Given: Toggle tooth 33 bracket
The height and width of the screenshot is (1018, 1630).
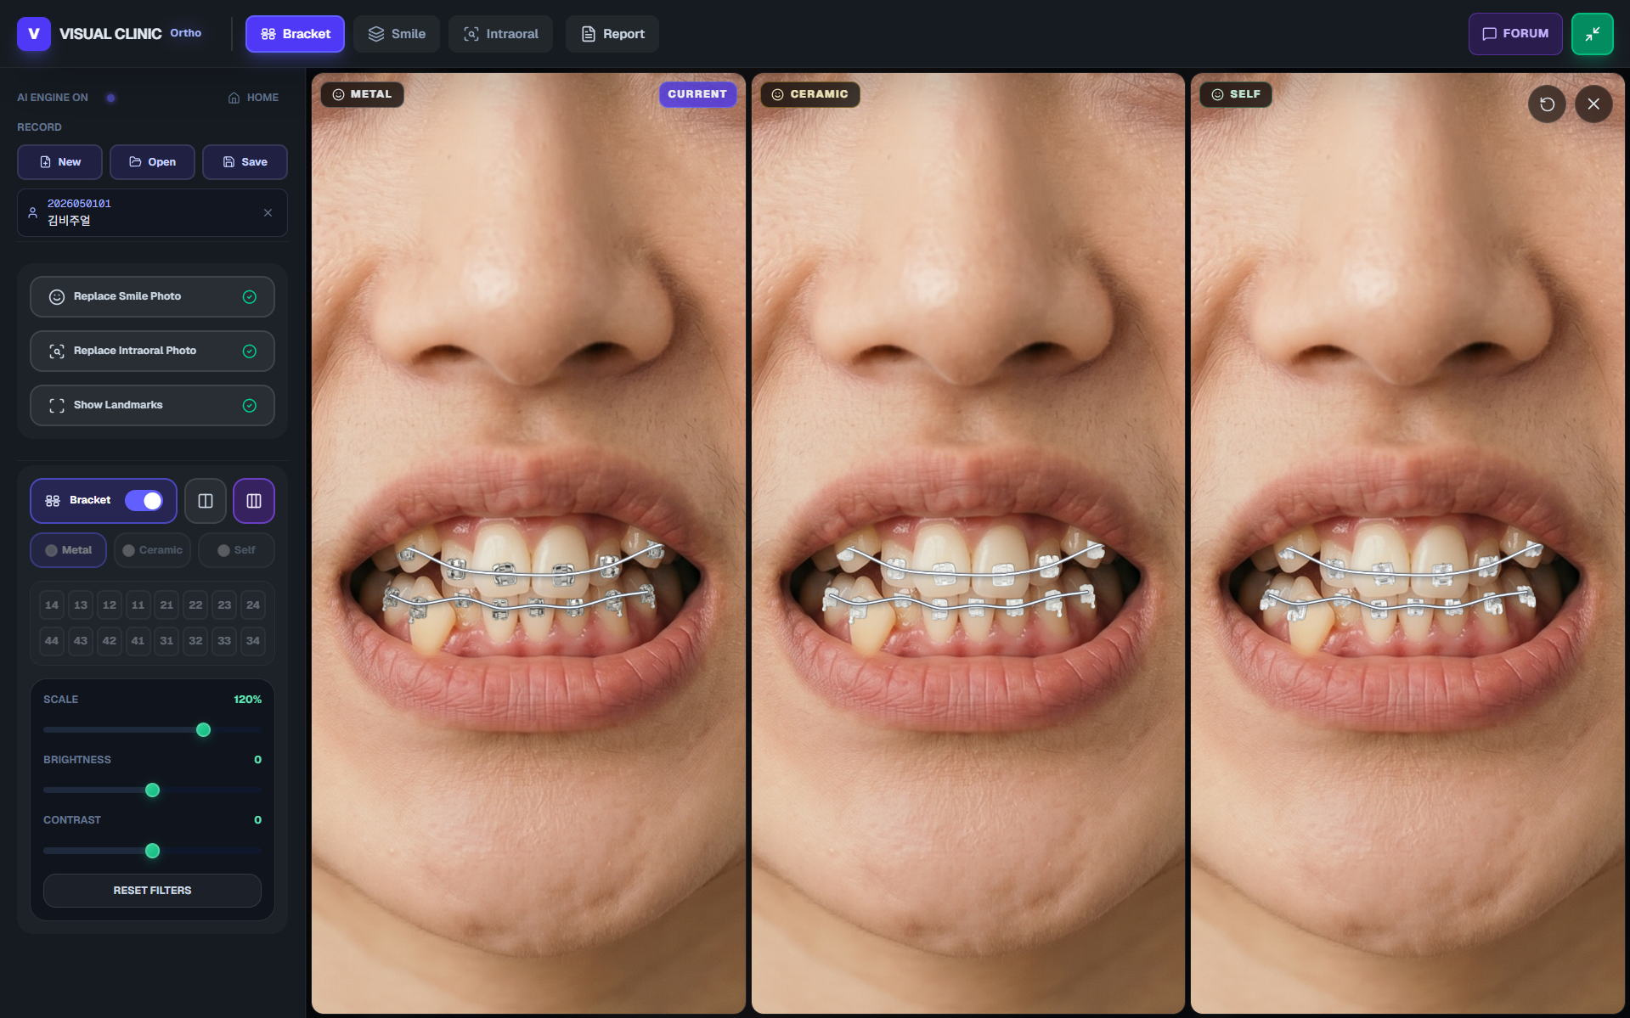Looking at the screenshot, I should pyautogui.click(x=224, y=640).
